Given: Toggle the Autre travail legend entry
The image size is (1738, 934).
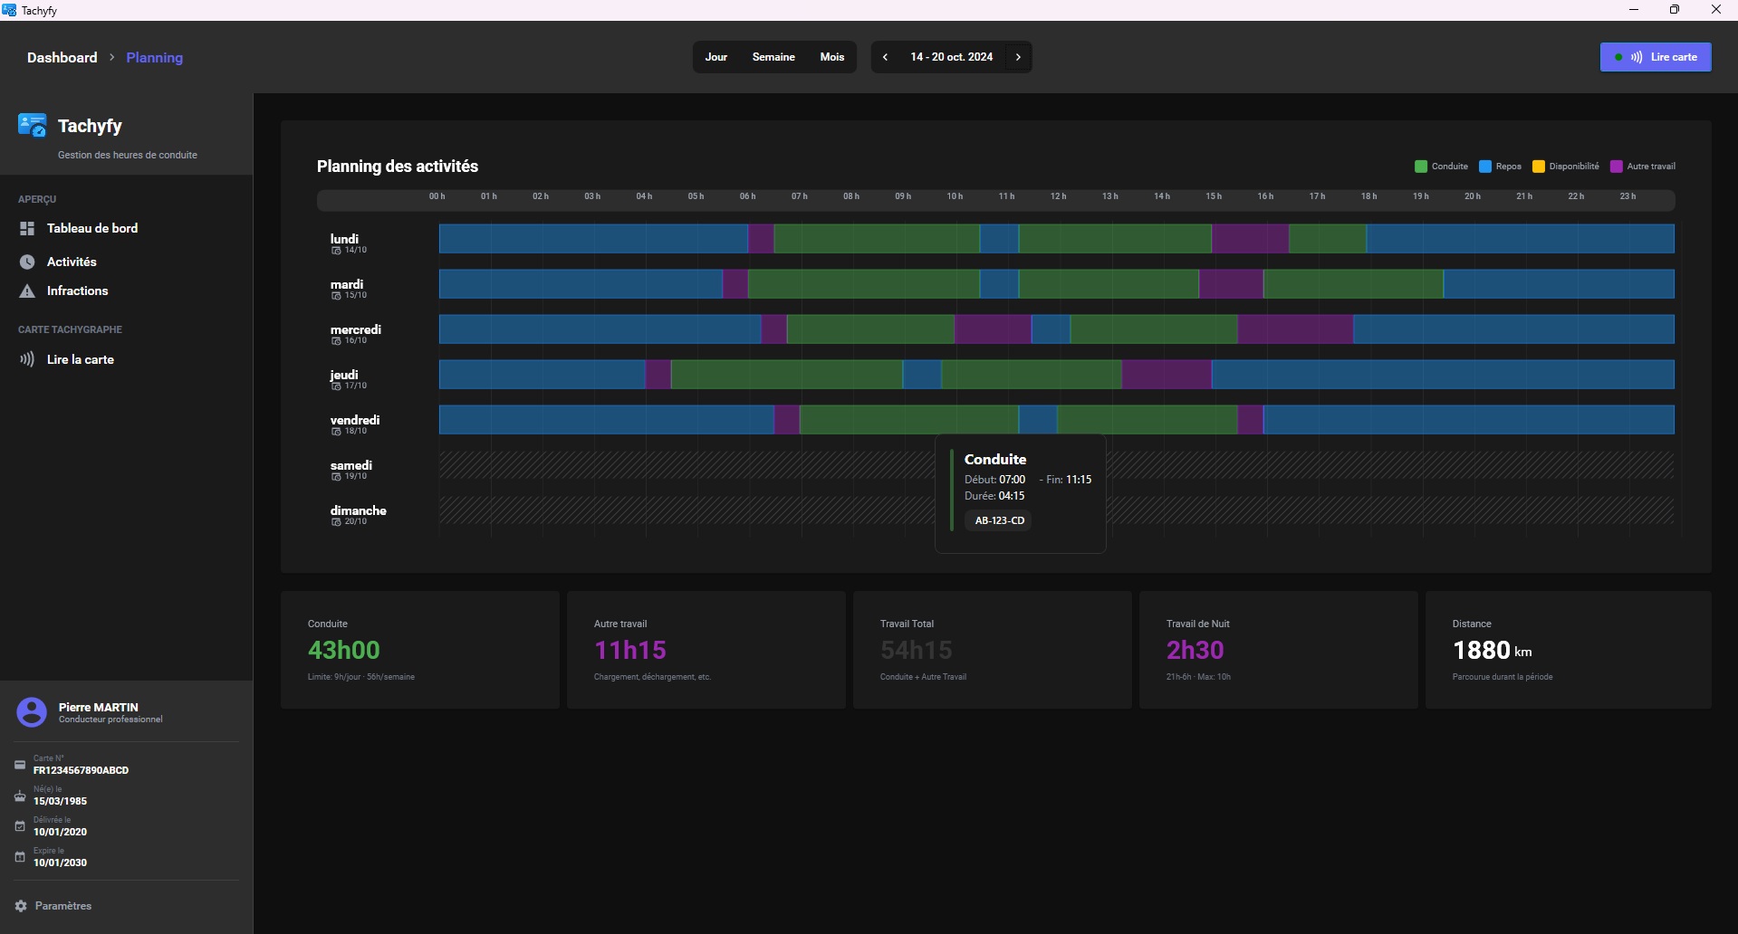Looking at the screenshot, I should click(x=1643, y=167).
